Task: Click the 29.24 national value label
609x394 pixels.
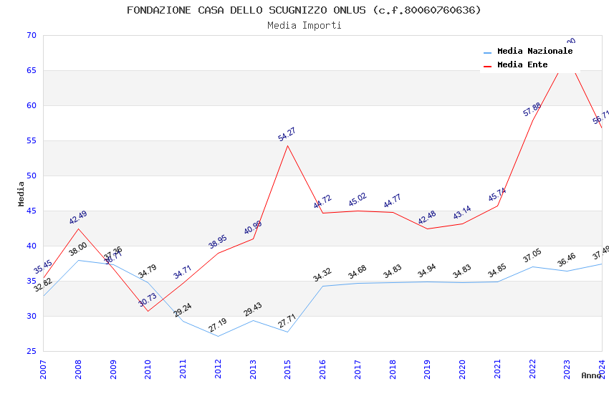Action: (183, 309)
